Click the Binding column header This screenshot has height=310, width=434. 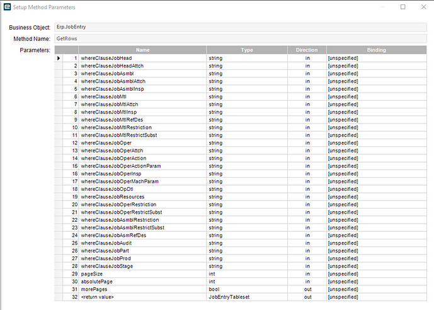tap(377, 50)
